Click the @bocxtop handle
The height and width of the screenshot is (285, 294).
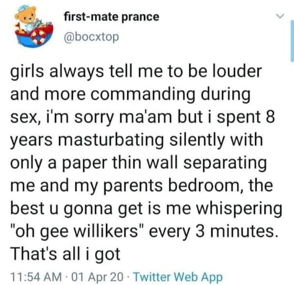[x=91, y=37]
